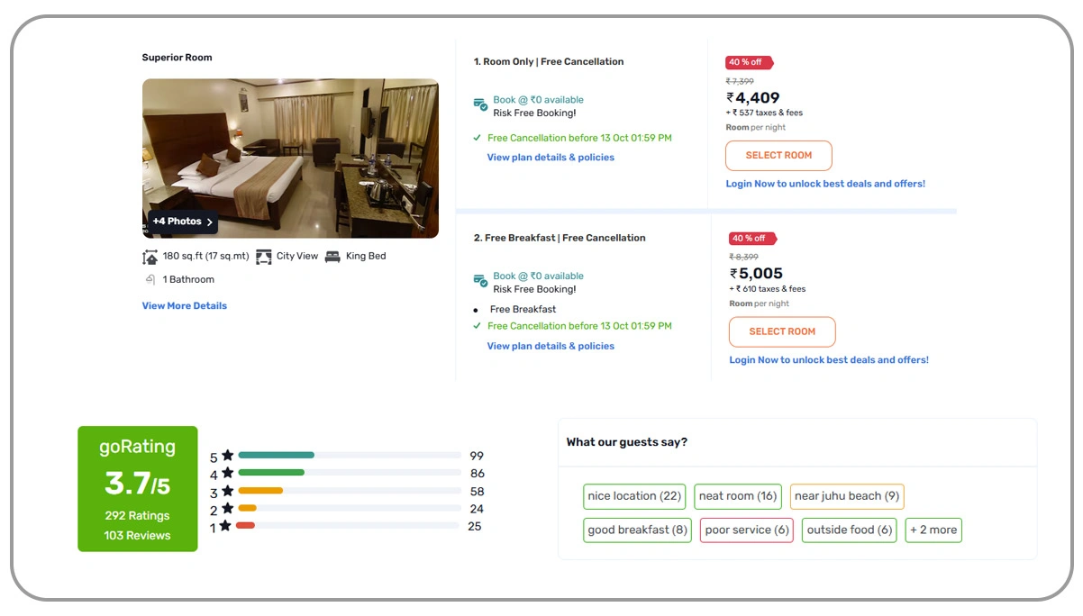Click the Risk Free Booking icon under Free Breakfast plan

479,282
